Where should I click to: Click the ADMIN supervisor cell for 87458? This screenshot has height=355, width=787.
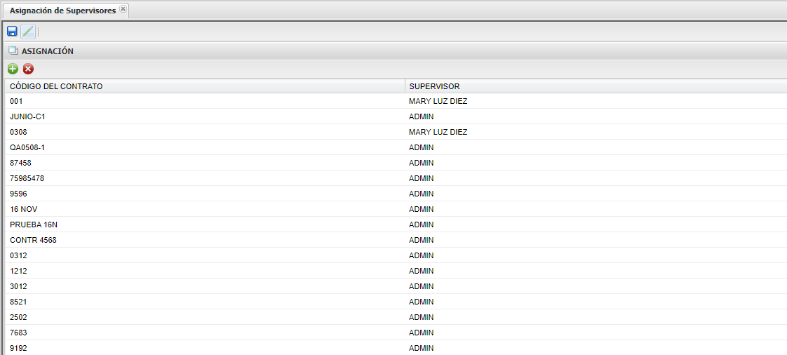point(422,163)
